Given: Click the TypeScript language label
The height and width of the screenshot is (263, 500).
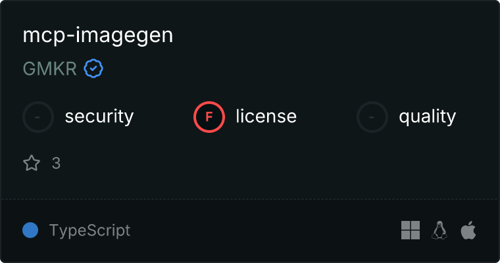Looking at the screenshot, I should [89, 231].
